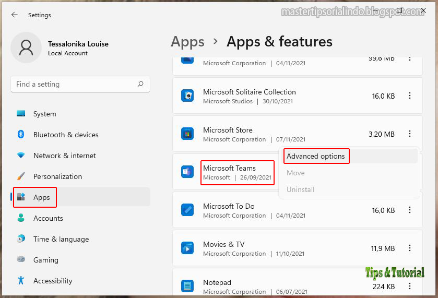
Task: Go back with the Settings back arrow
Action: tap(15, 15)
